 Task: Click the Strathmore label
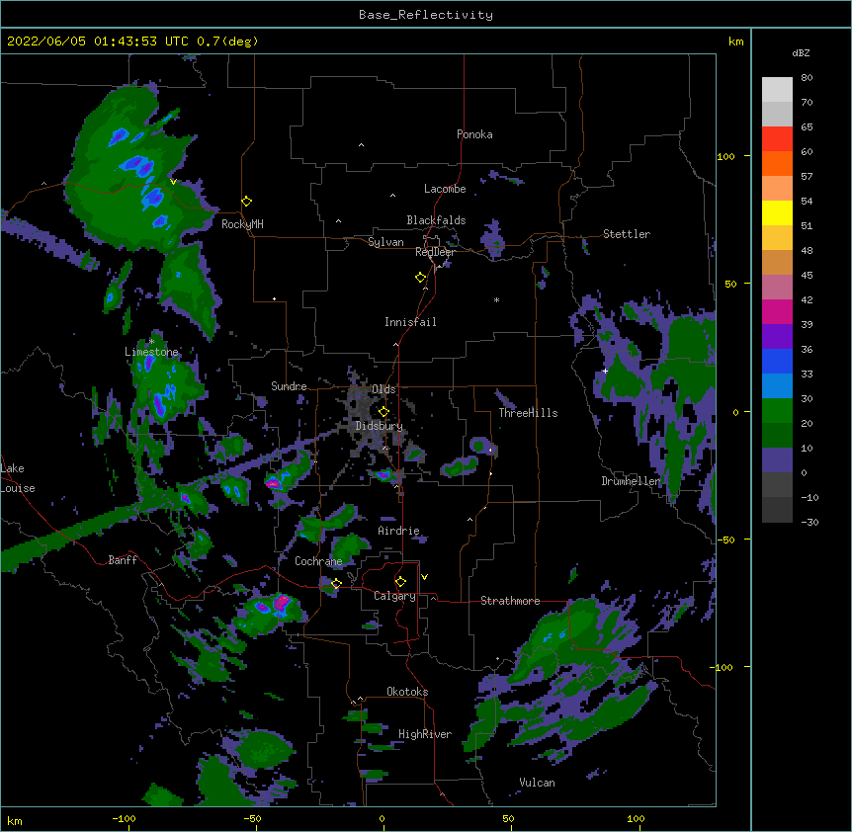coord(510,601)
